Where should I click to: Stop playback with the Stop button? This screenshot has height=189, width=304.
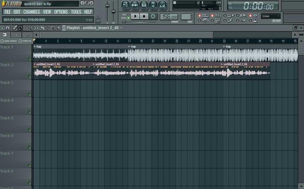coord(144,17)
